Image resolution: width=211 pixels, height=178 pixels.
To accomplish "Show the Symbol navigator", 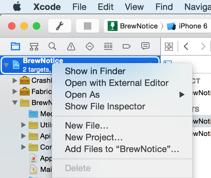I will tap(34, 47).
